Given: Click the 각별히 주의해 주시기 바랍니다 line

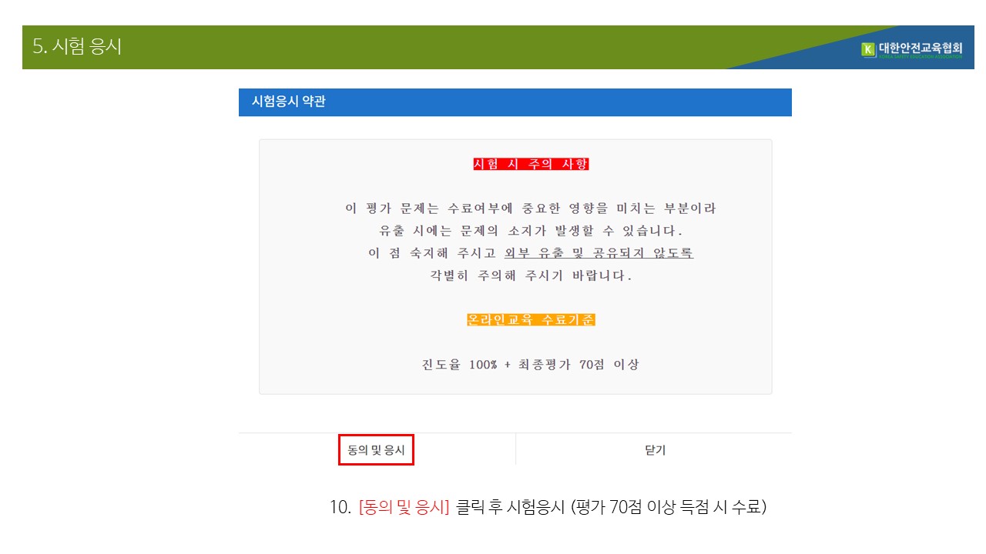Looking at the screenshot, I should coord(530,275).
